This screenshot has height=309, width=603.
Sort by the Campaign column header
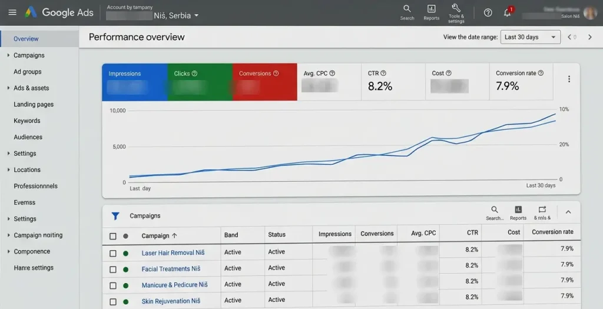coord(159,236)
